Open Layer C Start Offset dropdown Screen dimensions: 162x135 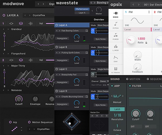tap(105, 85)
